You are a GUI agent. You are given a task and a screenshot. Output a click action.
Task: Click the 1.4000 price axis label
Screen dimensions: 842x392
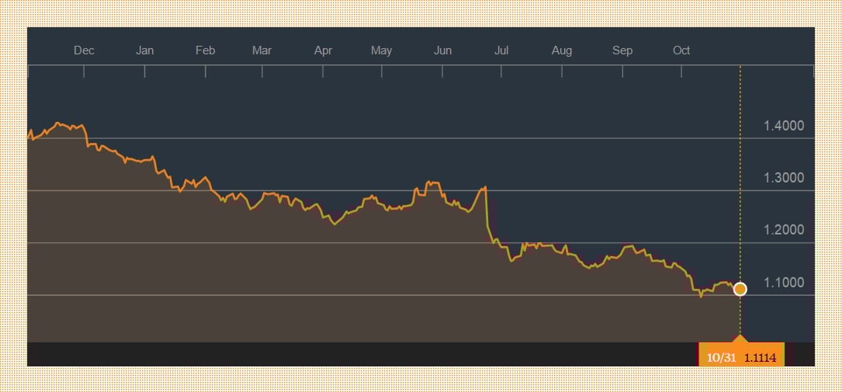pyautogui.click(x=784, y=127)
